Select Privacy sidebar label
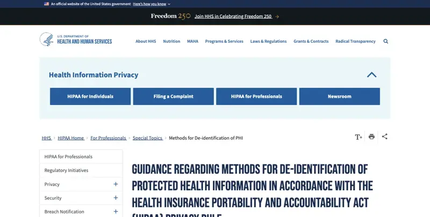 (x=52, y=184)
